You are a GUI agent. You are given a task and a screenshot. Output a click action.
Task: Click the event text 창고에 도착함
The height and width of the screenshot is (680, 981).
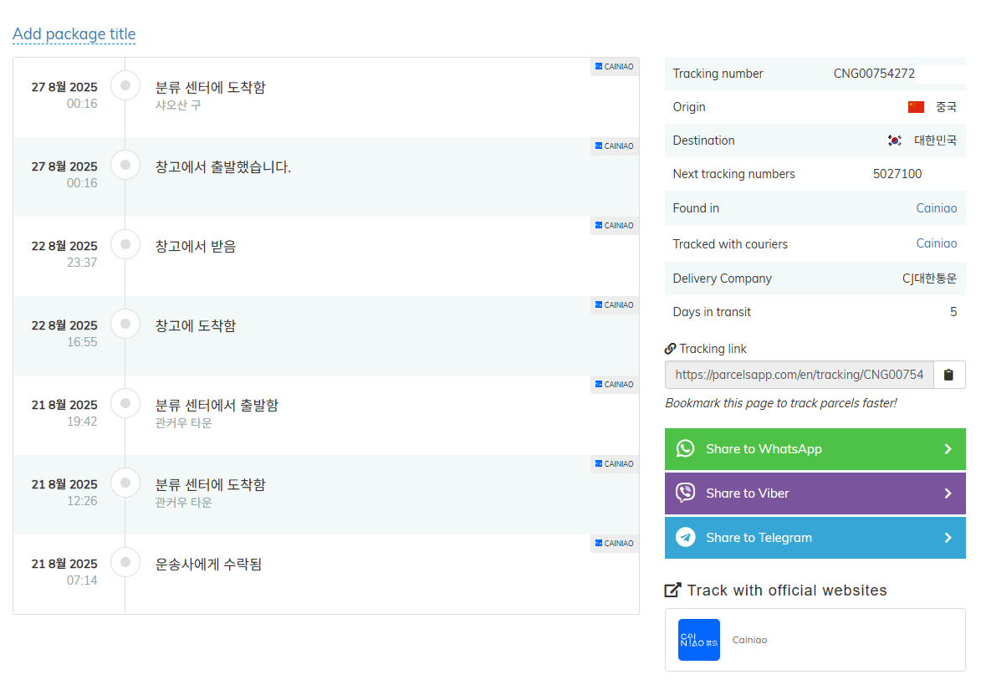pyautogui.click(x=195, y=326)
